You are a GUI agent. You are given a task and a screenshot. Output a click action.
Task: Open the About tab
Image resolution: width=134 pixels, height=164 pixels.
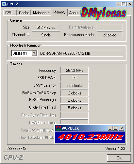[x=74, y=13]
